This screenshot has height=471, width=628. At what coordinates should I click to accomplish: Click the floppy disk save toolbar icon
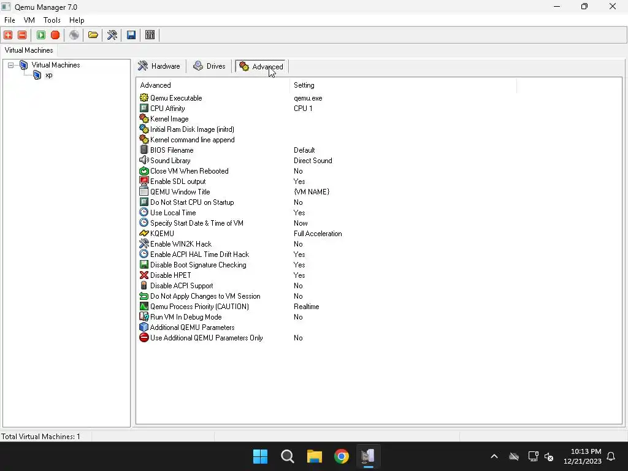coord(131,35)
